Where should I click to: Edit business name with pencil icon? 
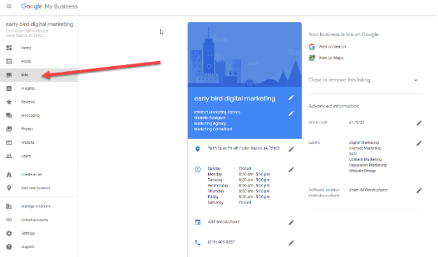291,98
